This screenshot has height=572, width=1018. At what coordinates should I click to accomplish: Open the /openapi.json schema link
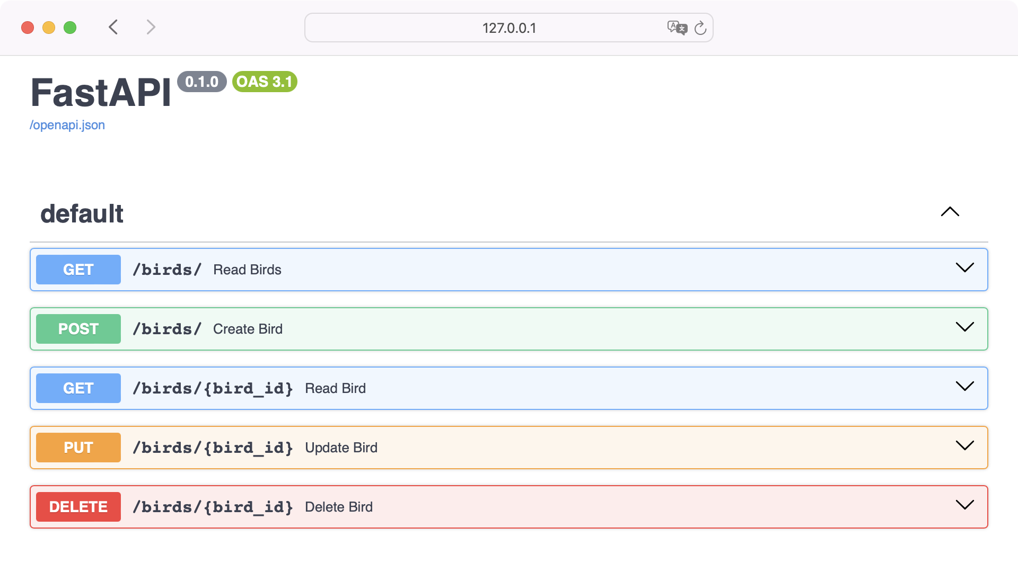[x=67, y=125]
